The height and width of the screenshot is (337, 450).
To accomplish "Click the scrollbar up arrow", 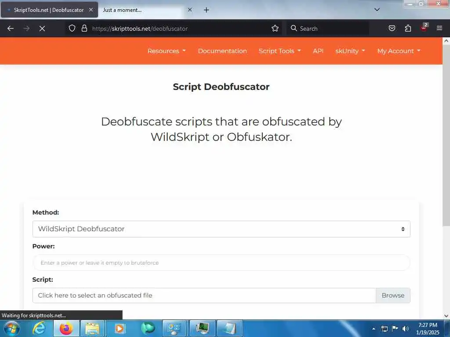I will [x=446, y=41].
